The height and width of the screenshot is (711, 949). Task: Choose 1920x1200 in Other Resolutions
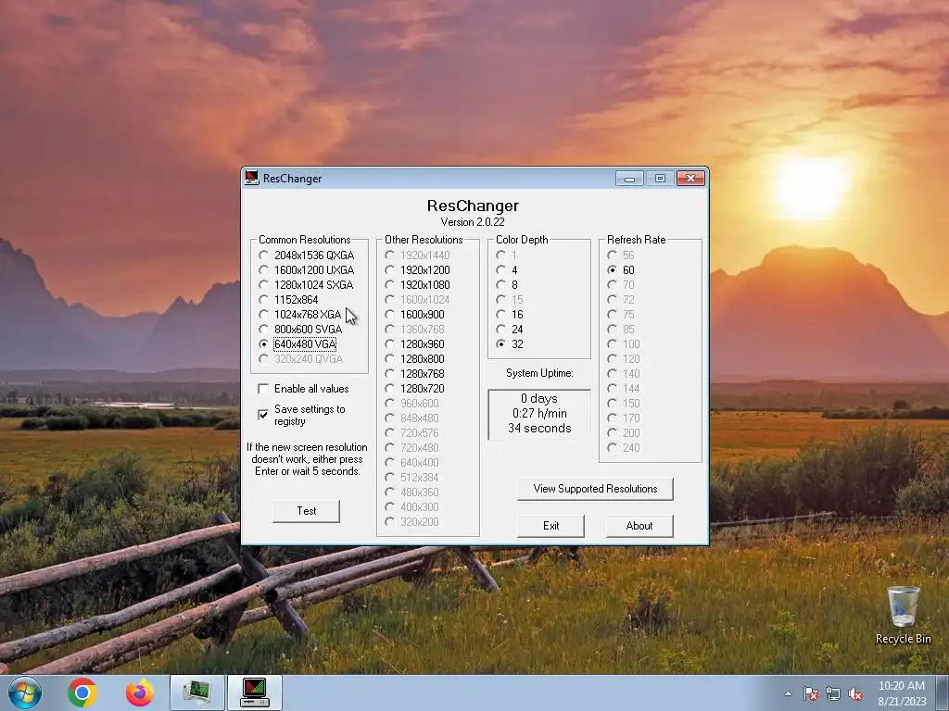click(418, 270)
